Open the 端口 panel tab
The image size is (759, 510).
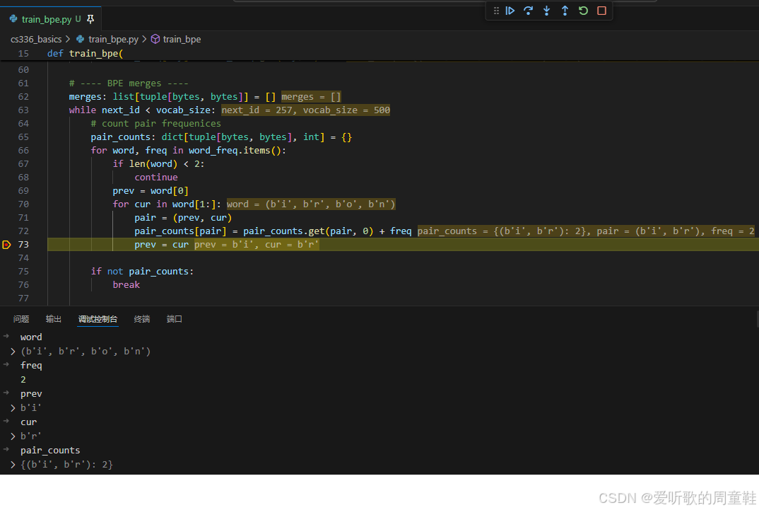175,319
